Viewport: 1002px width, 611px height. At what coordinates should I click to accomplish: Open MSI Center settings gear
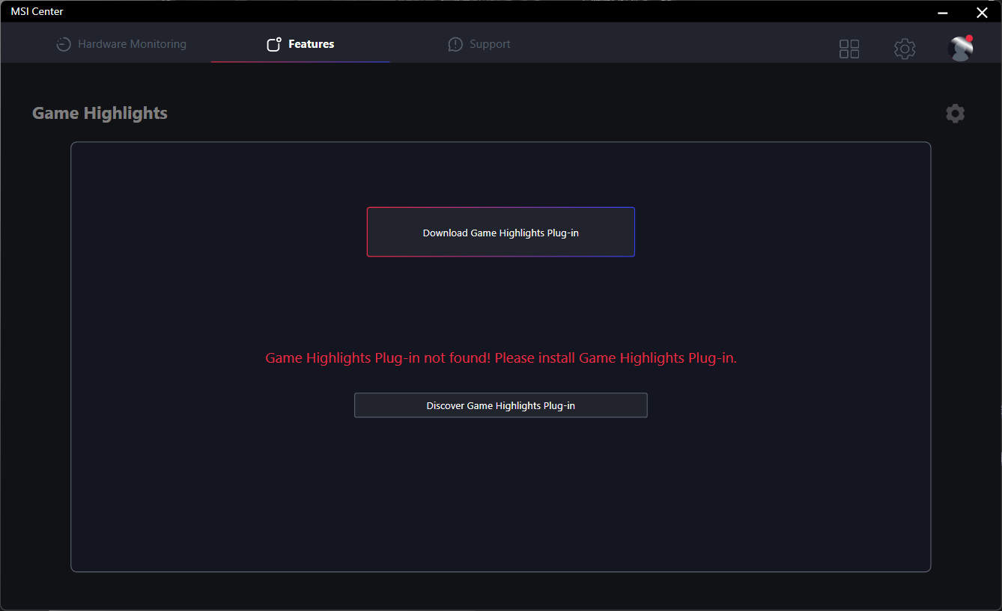coord(905,49)
